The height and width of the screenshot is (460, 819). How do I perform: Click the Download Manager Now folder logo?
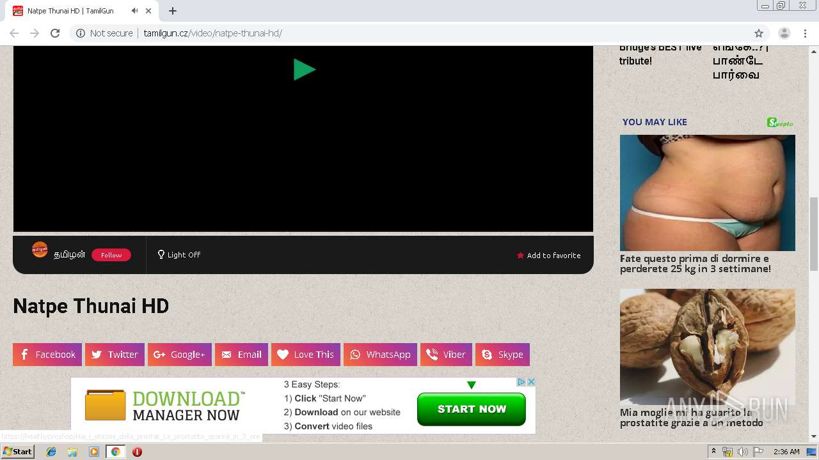(106, 405)
